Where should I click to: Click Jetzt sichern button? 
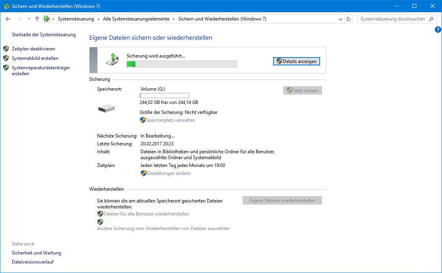[x=302, y=90]
